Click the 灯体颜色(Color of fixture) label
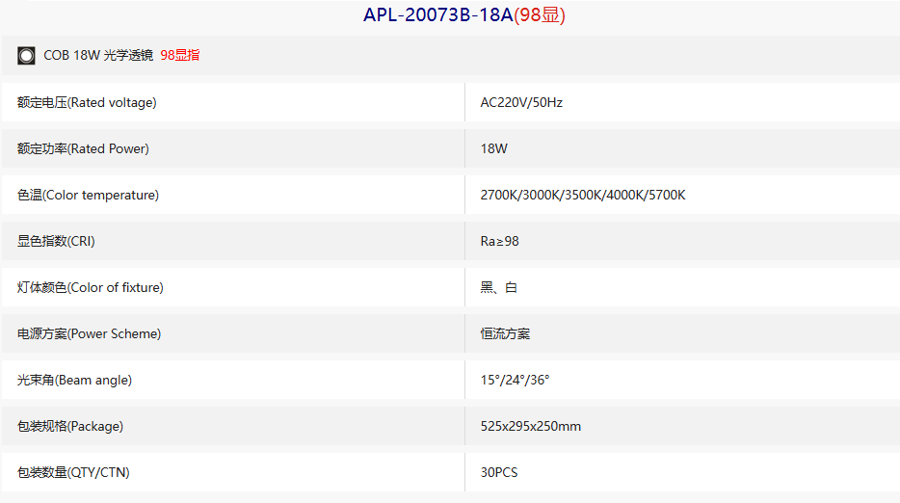900x503 pixels. click(x=91, y=287)
